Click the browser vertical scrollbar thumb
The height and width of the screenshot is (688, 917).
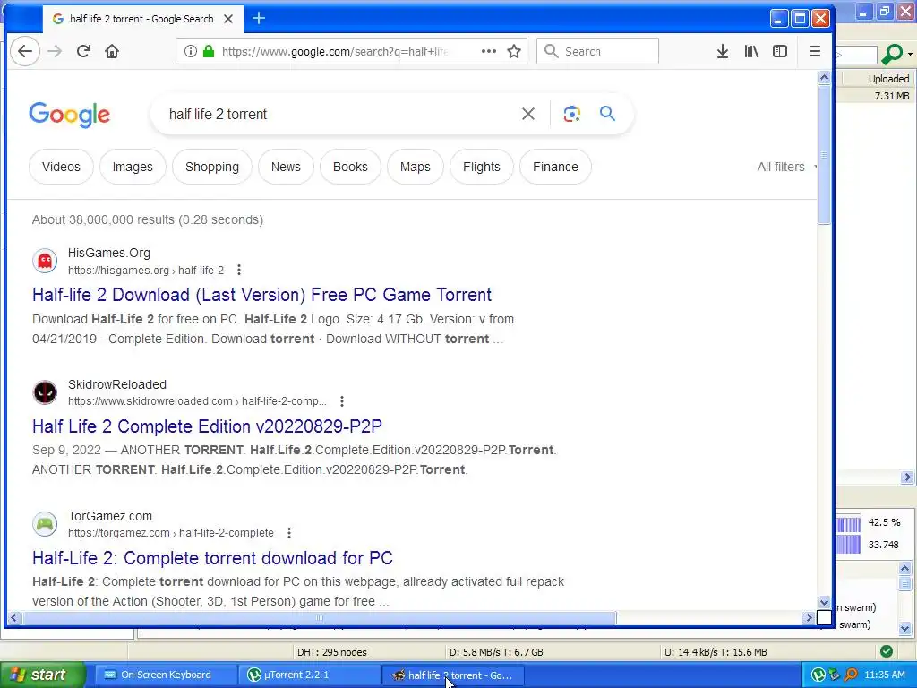click(824, 155)
